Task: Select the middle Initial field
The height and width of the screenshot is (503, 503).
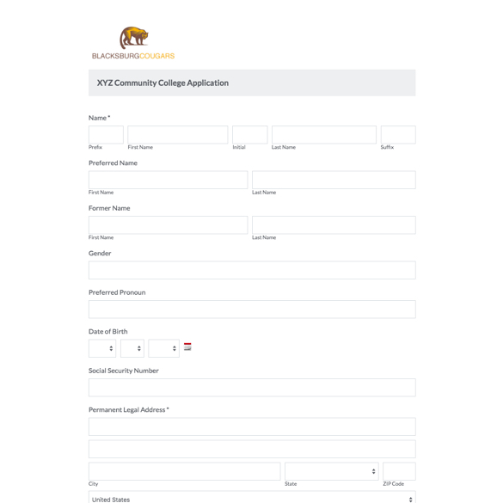Action: 250,135
